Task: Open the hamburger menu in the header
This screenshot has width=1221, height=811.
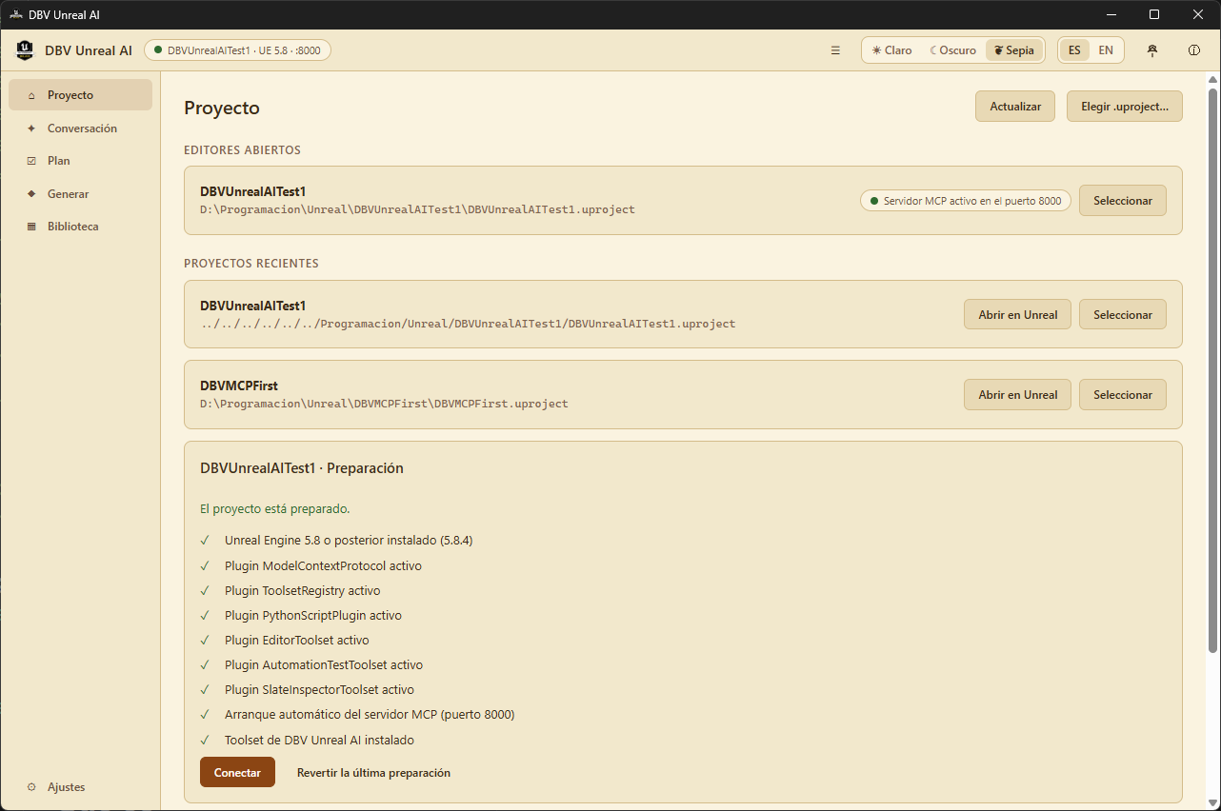Action: (835, 50)
